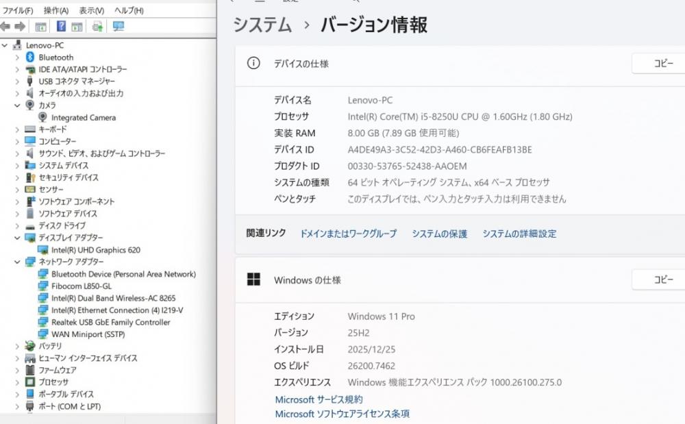Click the Update driver toolbar icon
Screen dimensions: 685x424
click(x=97, y=27)
